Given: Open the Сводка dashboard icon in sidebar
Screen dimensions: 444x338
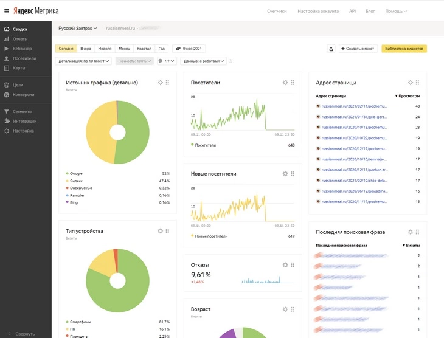Looking at the screenshot, I should [x=7, y=29].
